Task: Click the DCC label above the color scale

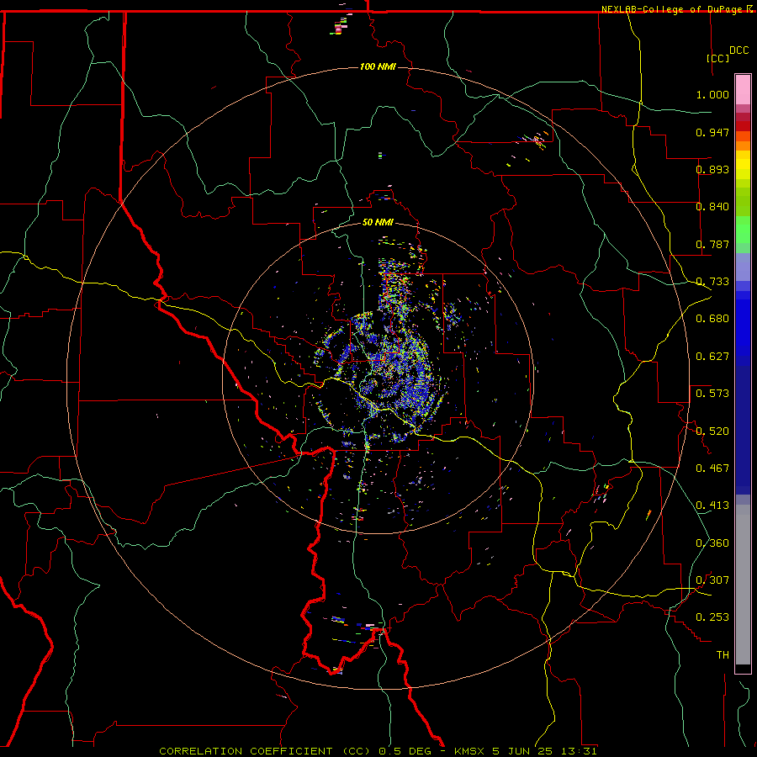Action: coord(739,50)
